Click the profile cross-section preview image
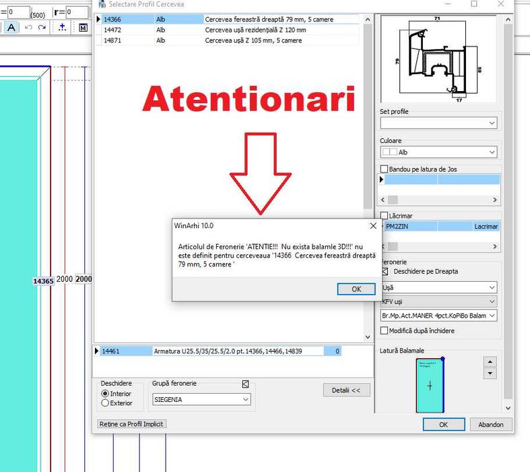 [438, 59]
